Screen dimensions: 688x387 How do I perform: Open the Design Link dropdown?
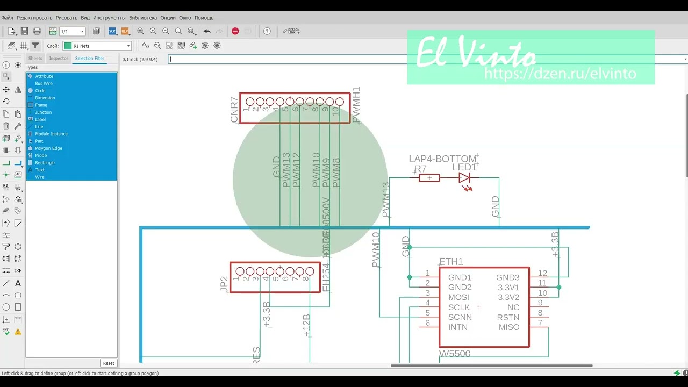291,31
